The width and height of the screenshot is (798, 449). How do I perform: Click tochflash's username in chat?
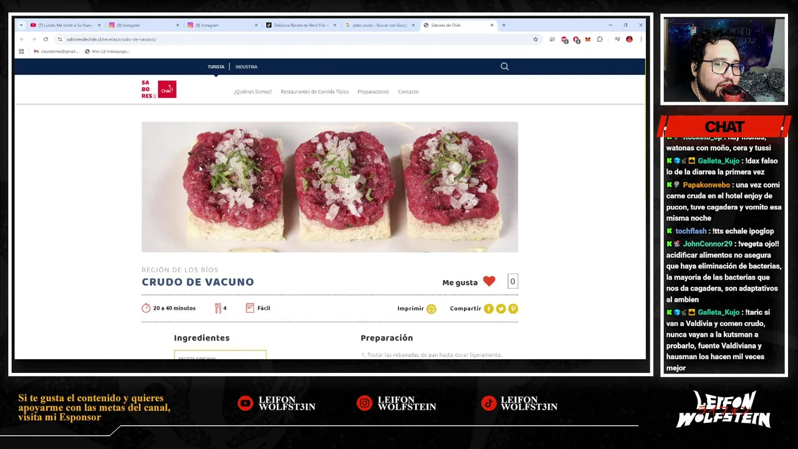[x=691, y=231]
